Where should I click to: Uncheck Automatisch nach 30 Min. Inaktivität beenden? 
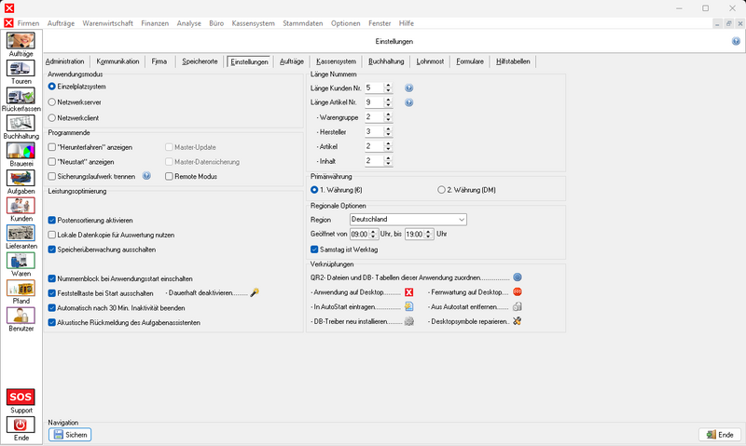[x=52, y=308]
